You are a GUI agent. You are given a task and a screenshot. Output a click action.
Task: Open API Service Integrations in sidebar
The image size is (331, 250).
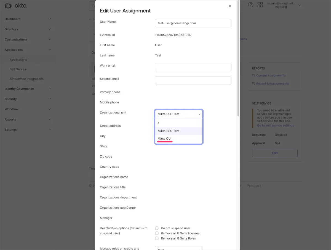coord(27,79)
